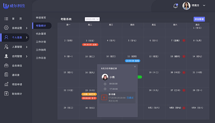Click the green tag beside the popup
The image size is (215, 123).
[140, 77]
